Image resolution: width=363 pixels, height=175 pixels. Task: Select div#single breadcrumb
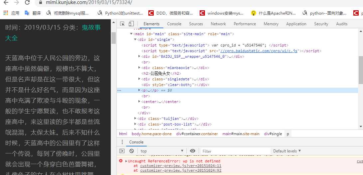pos(273,134)
